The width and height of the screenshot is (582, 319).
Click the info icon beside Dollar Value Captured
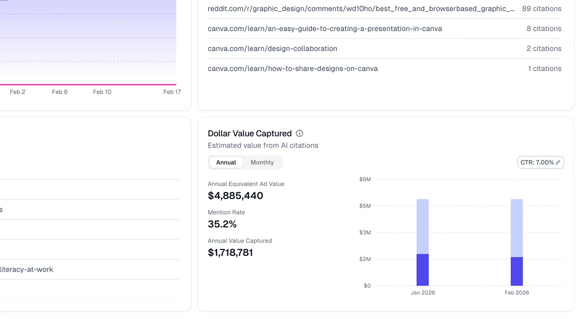tap(300, 134)
